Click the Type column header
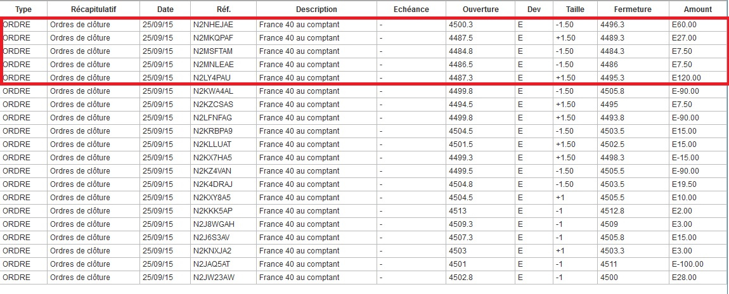Screen dimensions: 729x294 (x=23, y=10)
